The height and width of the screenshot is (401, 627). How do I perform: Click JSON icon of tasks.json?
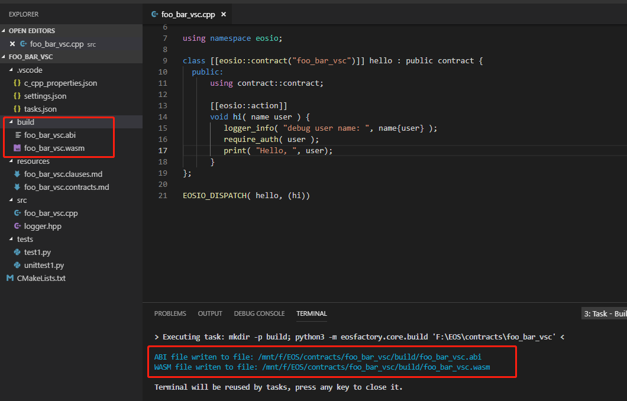(17, 109)
